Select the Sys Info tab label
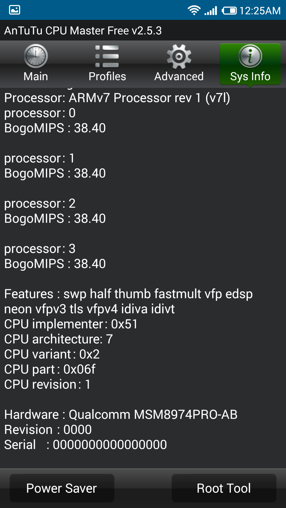The width and height of the screenshot is (286, 508). pos(250,76)
